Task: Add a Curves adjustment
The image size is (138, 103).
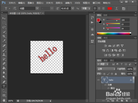Action: click(x=114, y=46)
